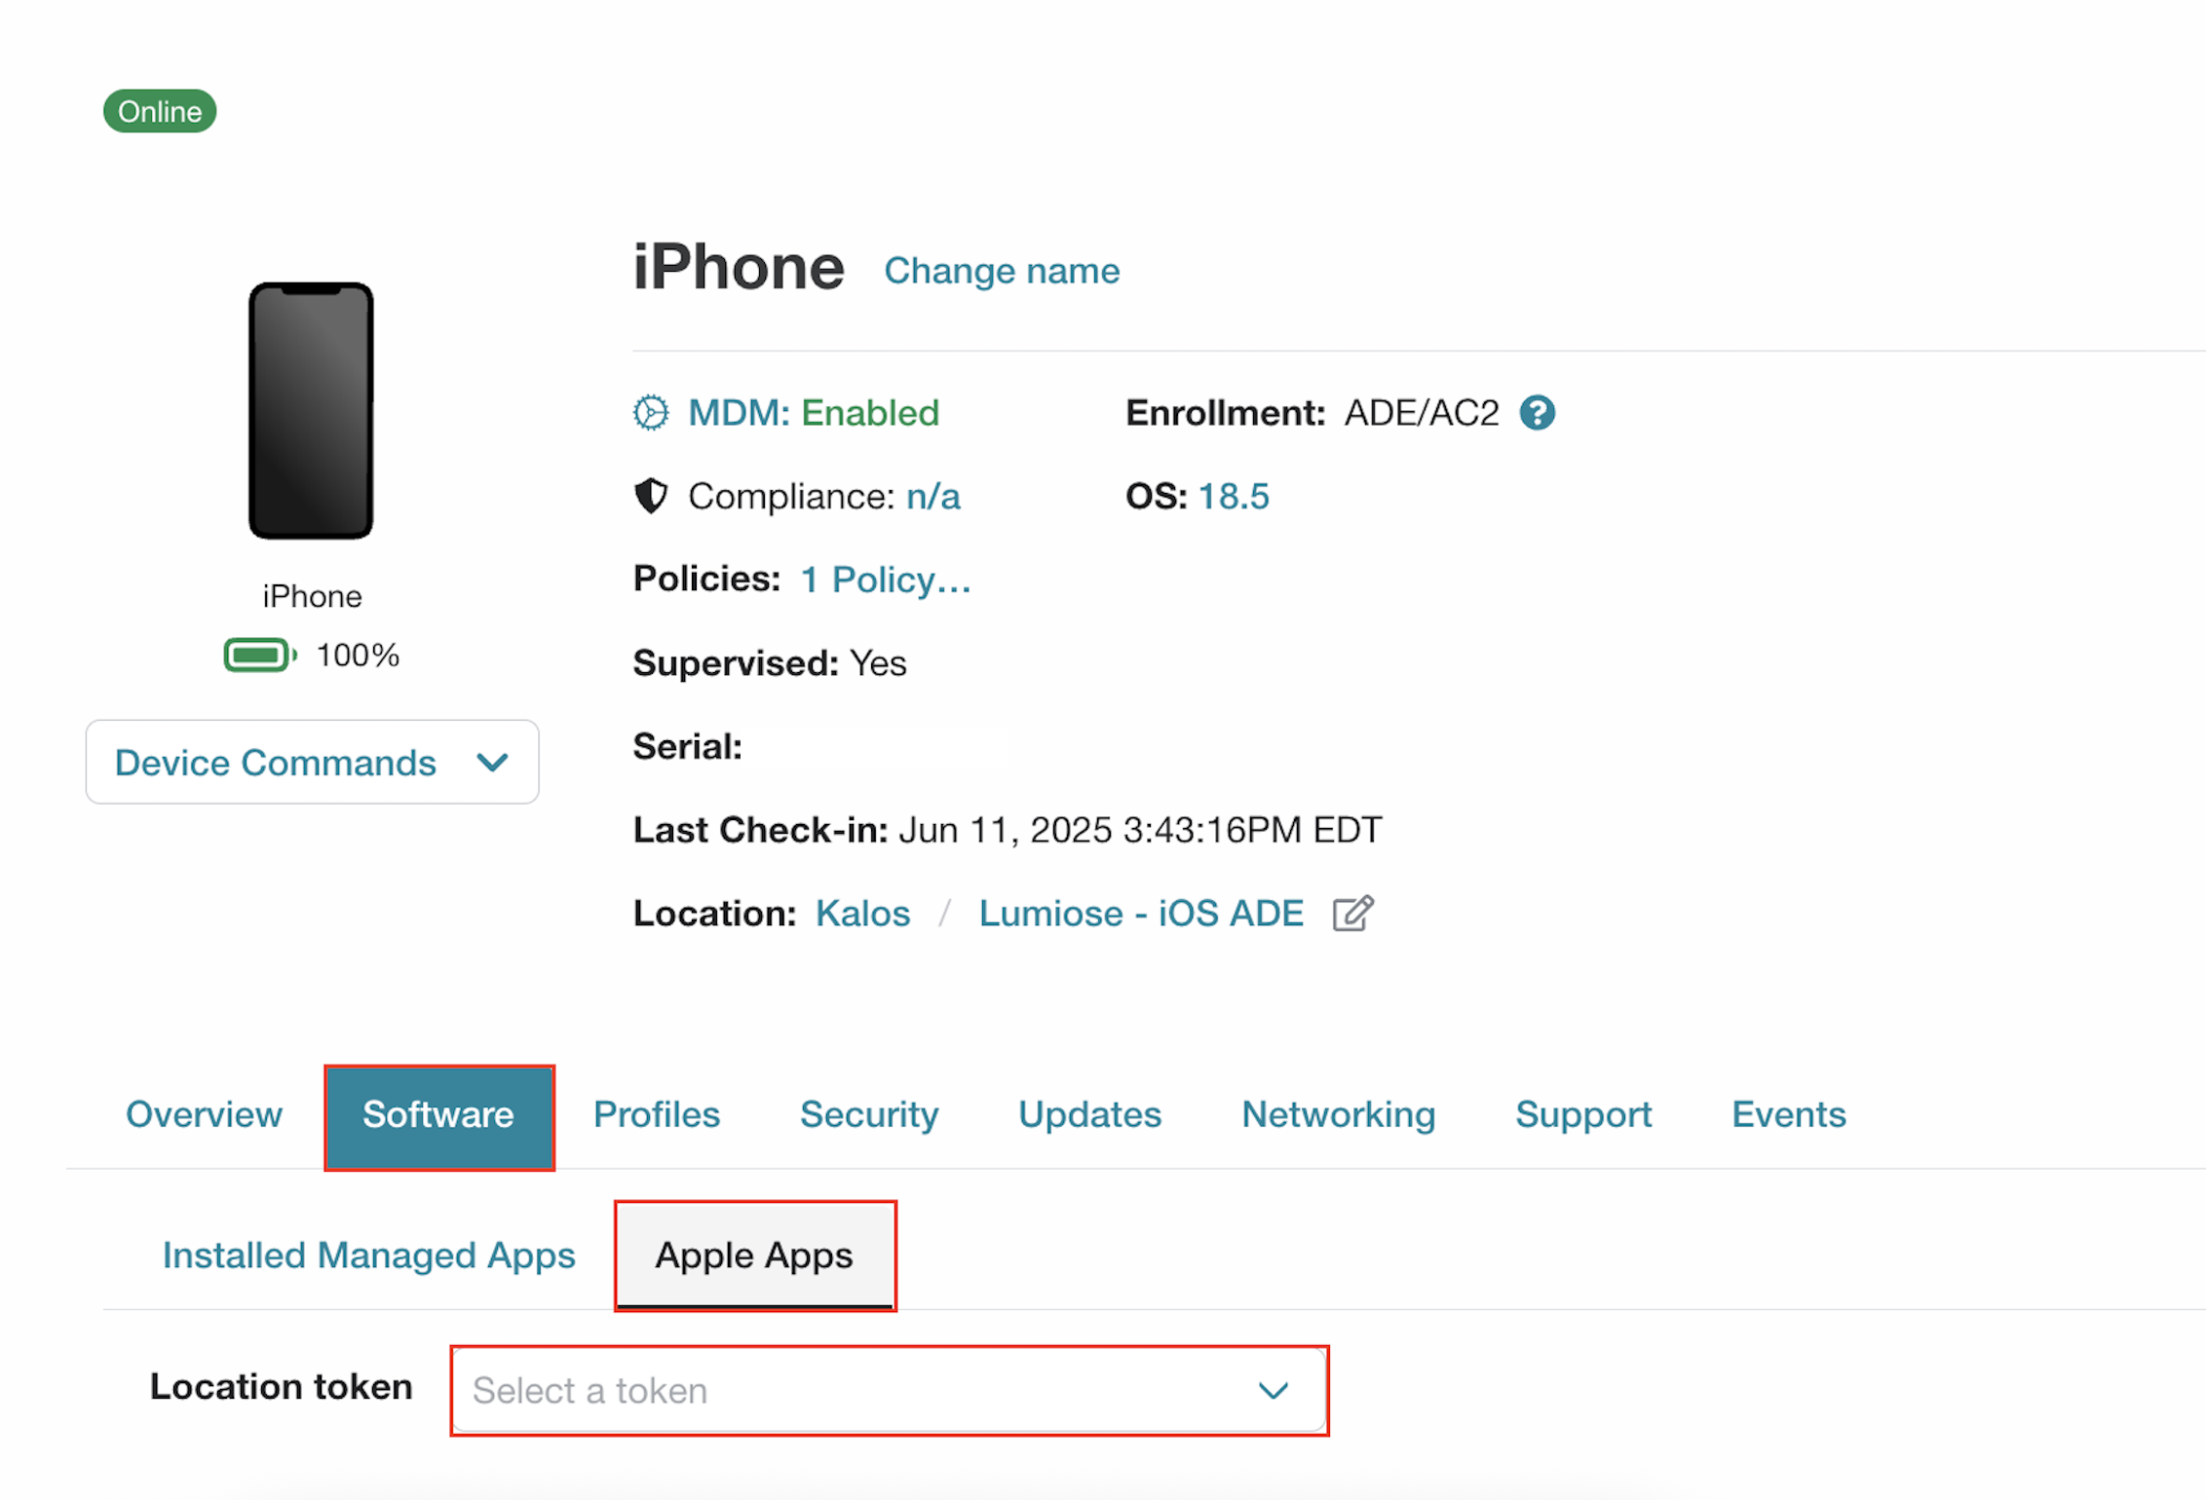Image resolution: width=2206 pixels, height=1500 pixels.
Task: Click the Enrollment help question mark icon
Action: 1537,413
